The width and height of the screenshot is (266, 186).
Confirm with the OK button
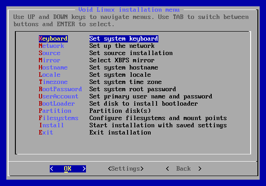click(68, 169)
